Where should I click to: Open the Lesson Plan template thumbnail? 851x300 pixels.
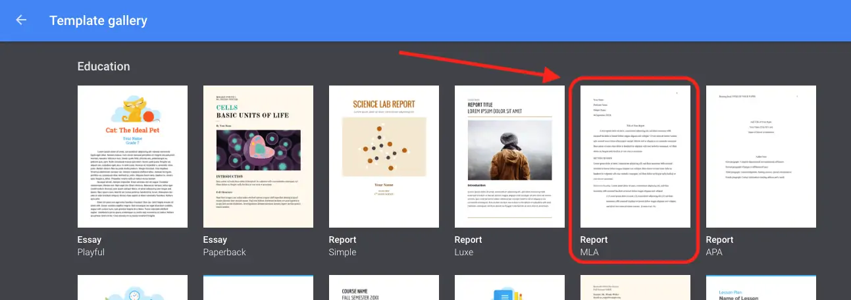tap(761, 288)
